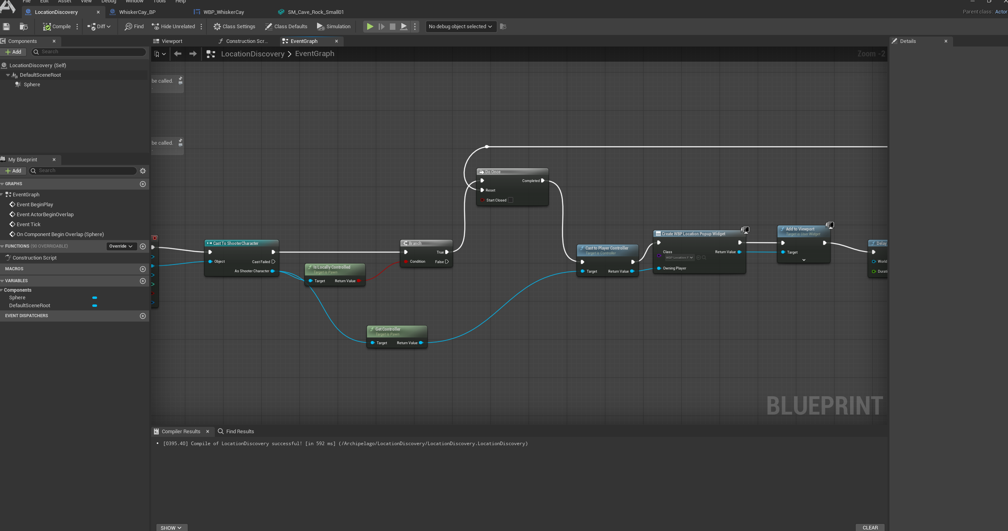The width and height of the screenshot is (1008, 531).
Task: Open the compile options three-dot menu
Action: click(77, 27)
